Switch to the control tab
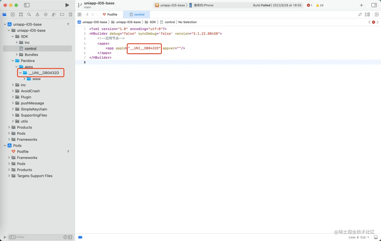Image resolution: width=381 pixels, height=241 pixels. pyautogui.click(x=137, y=14)
